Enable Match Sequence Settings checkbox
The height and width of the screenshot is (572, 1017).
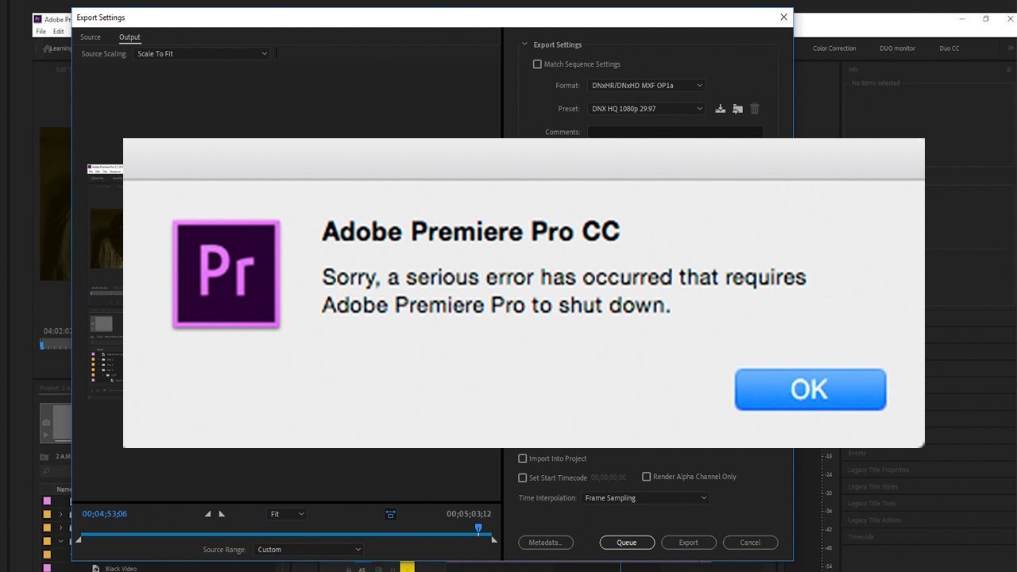(x=537, y=64)
